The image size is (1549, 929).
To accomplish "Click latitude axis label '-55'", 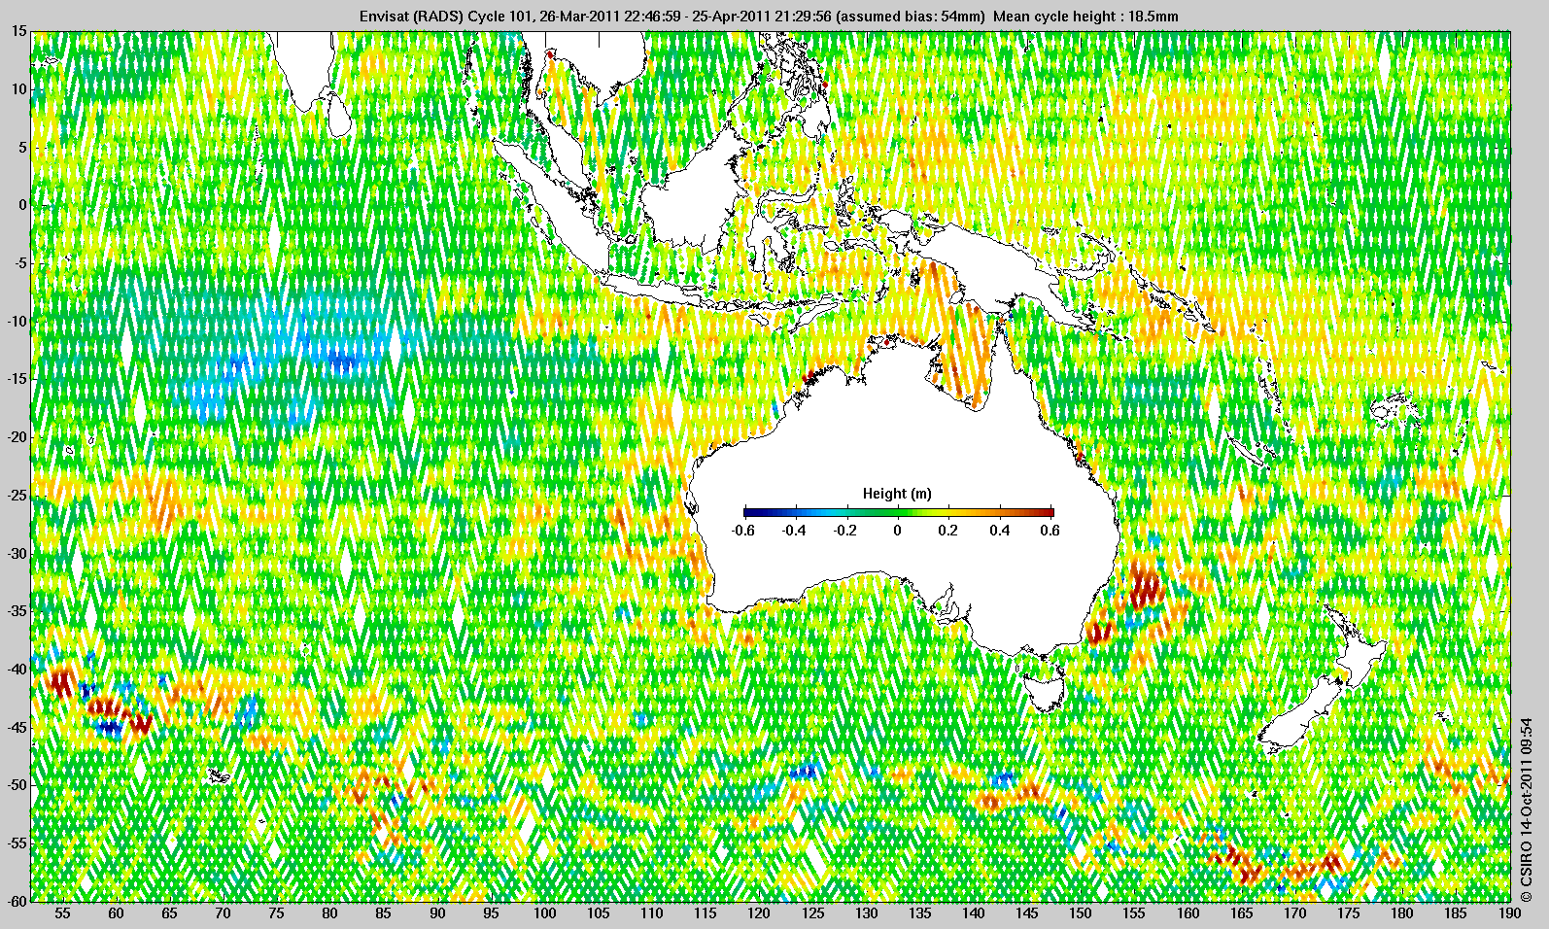I will coord(17,843).
